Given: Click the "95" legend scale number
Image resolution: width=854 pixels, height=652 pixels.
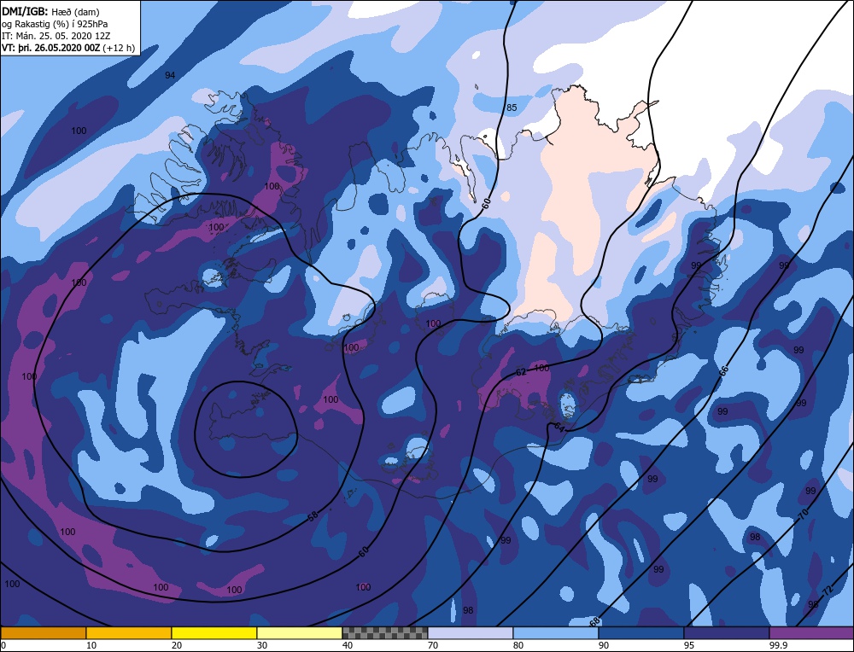Looking at the screenshot, I should point(689,645).
